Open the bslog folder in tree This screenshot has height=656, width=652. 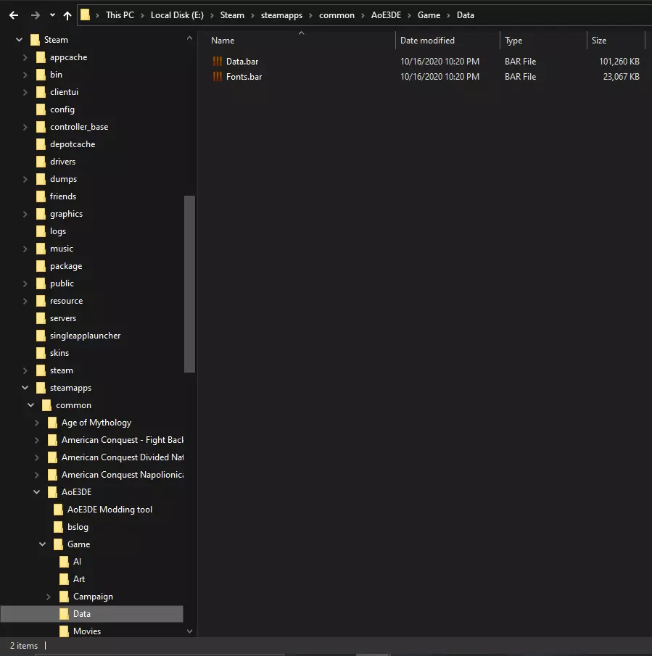[78, 527]
